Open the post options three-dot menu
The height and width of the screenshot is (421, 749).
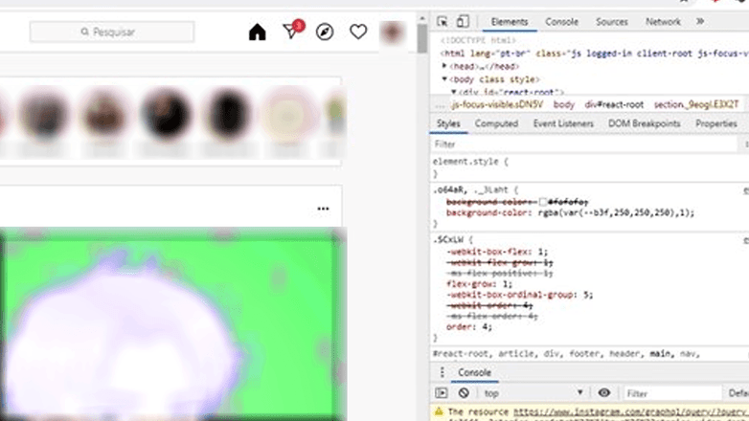click(x=323, y=209)
